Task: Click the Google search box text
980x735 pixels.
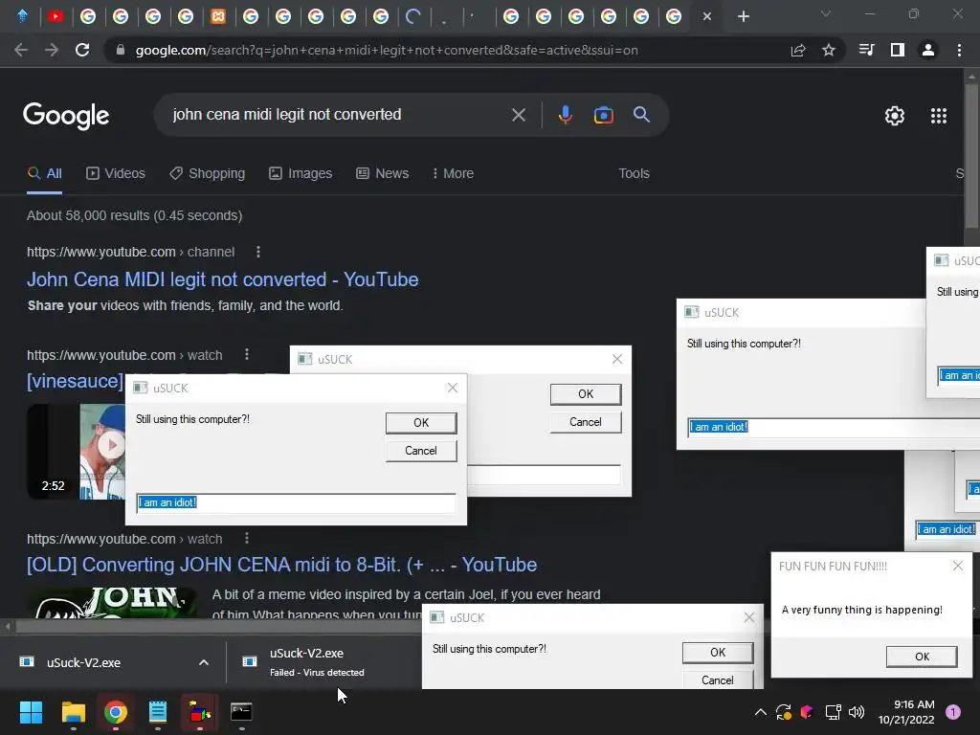Action: pyautogui.click(x=287, y=115)
